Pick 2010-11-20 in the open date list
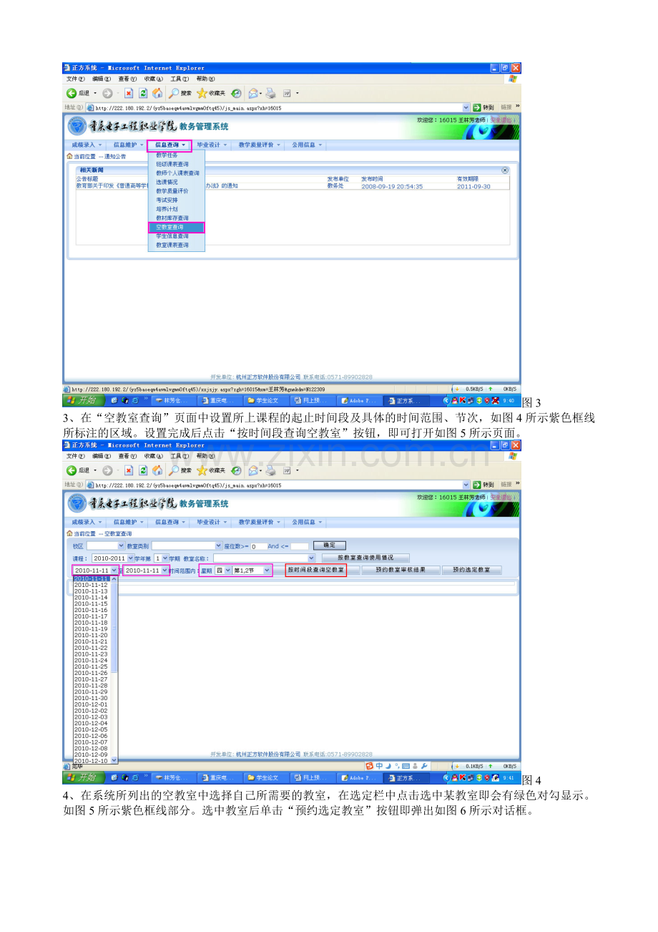Viewport: 658px width, 932px height. [x=91, y=635]
